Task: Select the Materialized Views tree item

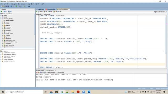Action: pyautogui.click(x=10, y=40)
